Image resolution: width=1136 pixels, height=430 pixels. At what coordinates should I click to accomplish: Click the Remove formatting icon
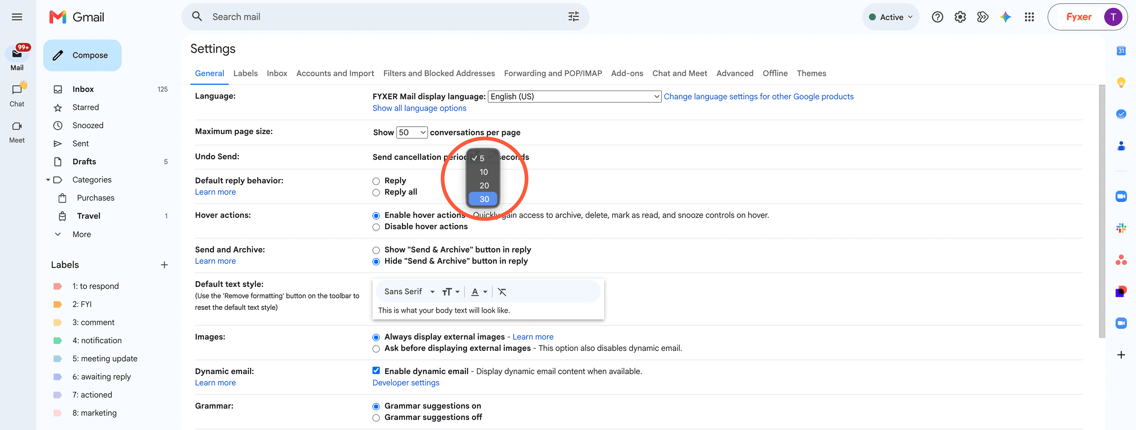point(502,292)
